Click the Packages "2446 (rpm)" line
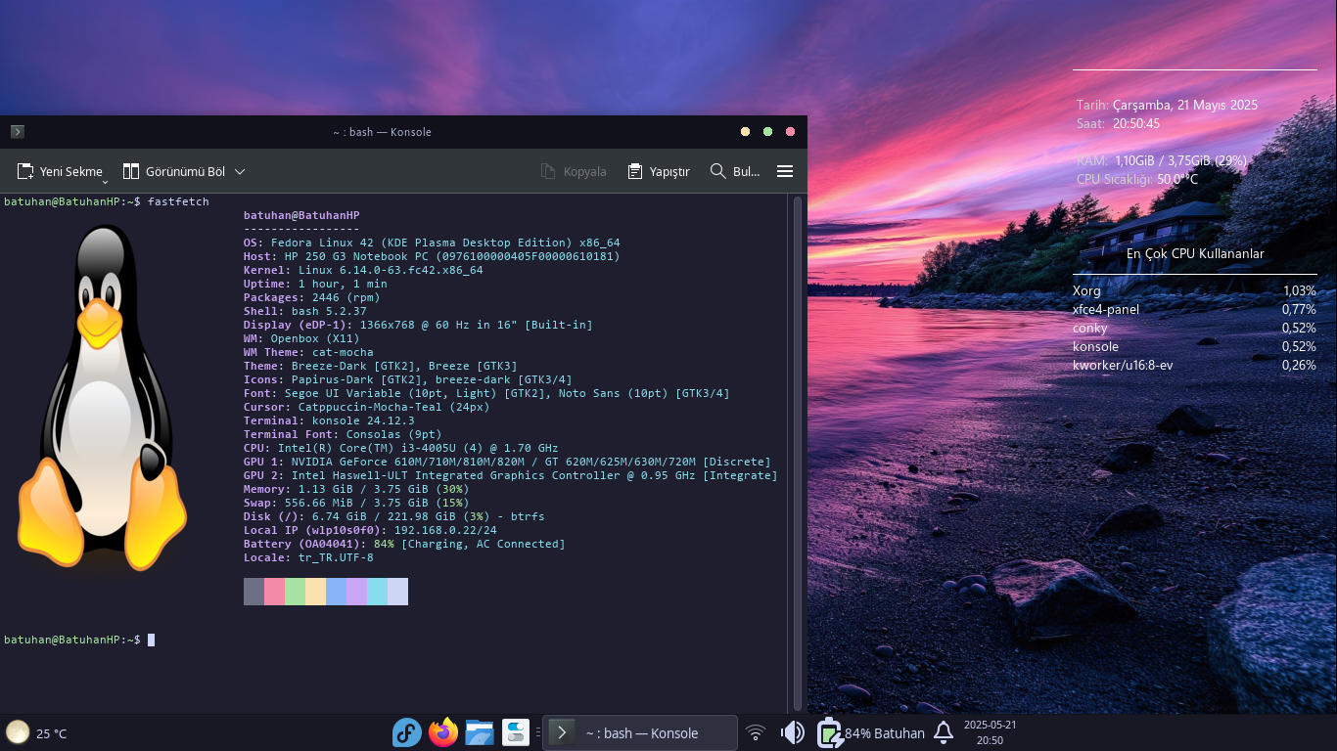The width and height of the screenshot is (1337, 751). tap(312, 297)
